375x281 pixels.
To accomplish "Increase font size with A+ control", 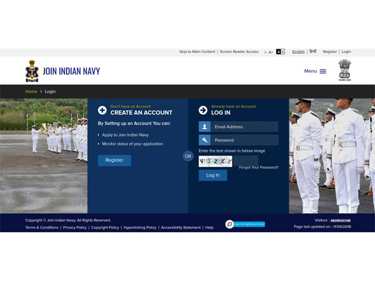I will tap(271, 52).
